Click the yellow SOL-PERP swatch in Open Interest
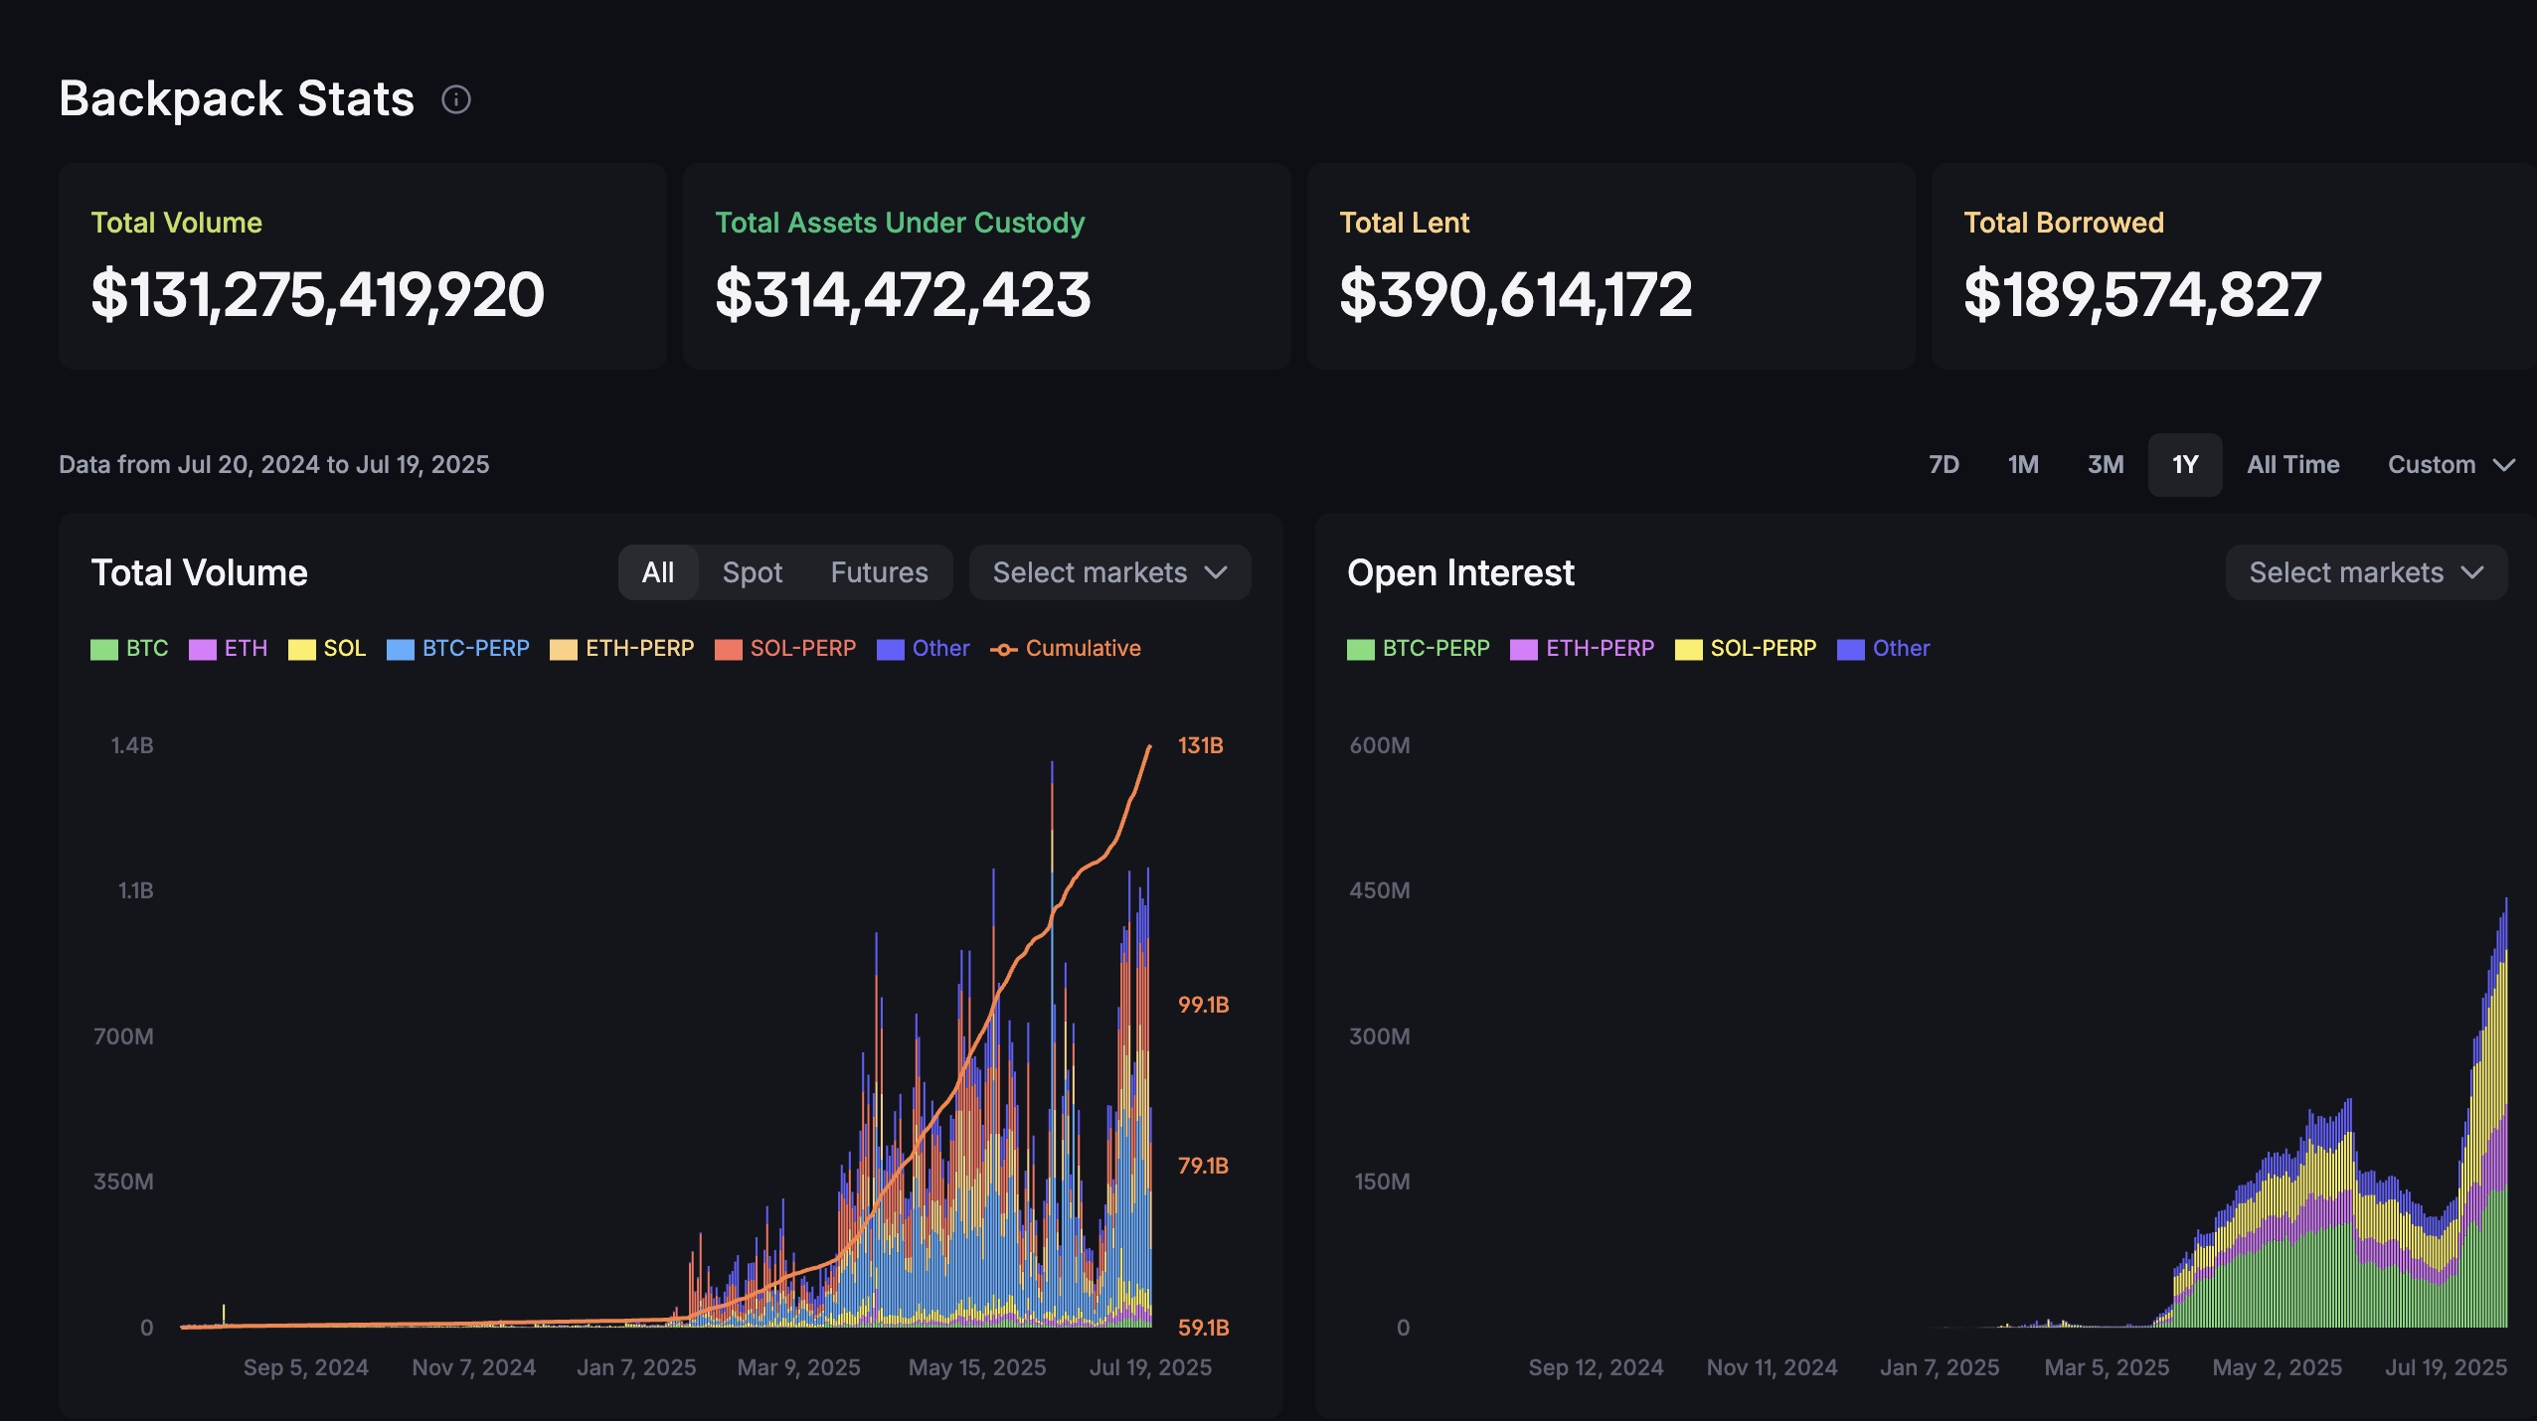The height and width of the screenshot is (1421, 2537). coord(1689,649)
